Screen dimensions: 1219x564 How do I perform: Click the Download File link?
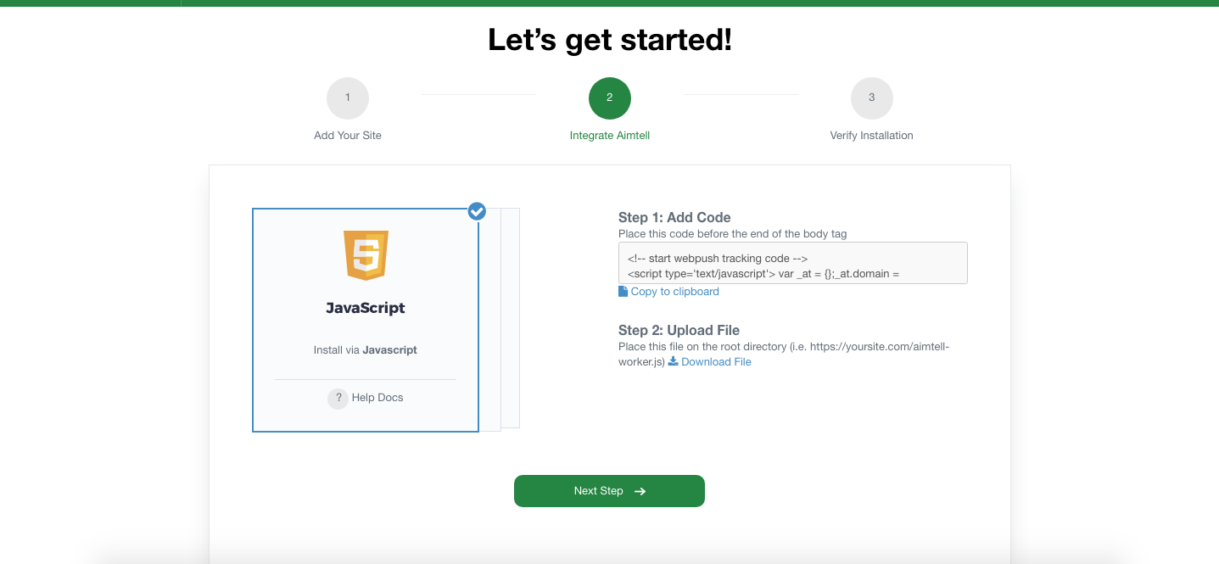coord(715,361)
